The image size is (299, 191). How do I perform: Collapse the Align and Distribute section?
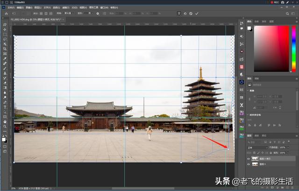pos(248,115)
